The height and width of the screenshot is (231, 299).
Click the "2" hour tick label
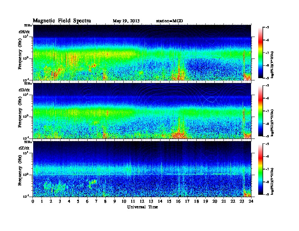coord(51,201)
